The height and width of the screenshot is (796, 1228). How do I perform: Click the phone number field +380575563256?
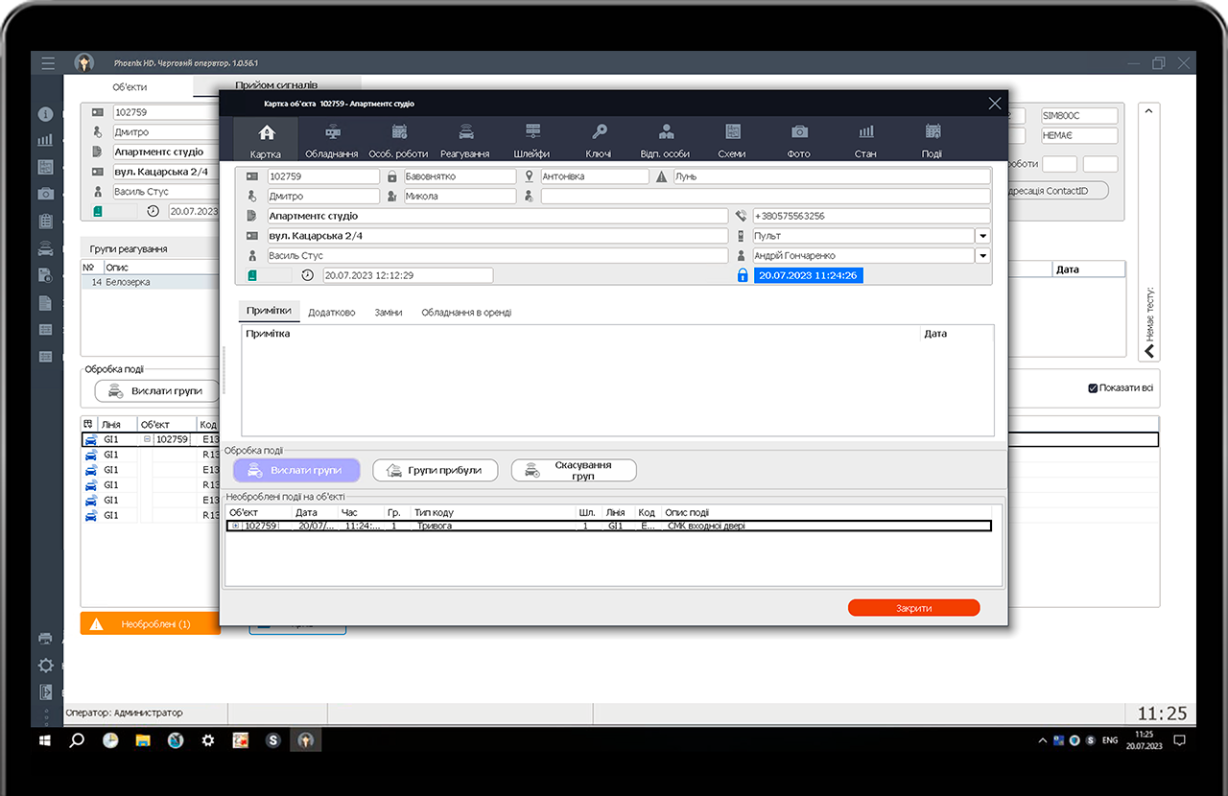tap(870, 216)
